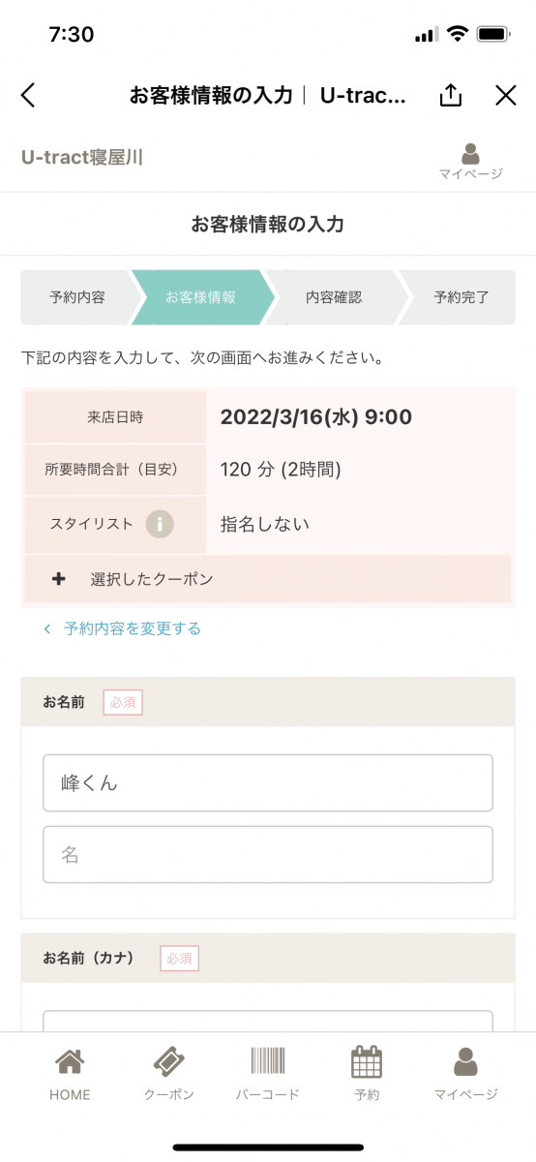
Task: Select the 内容確認 step
Action: [334, 297]
